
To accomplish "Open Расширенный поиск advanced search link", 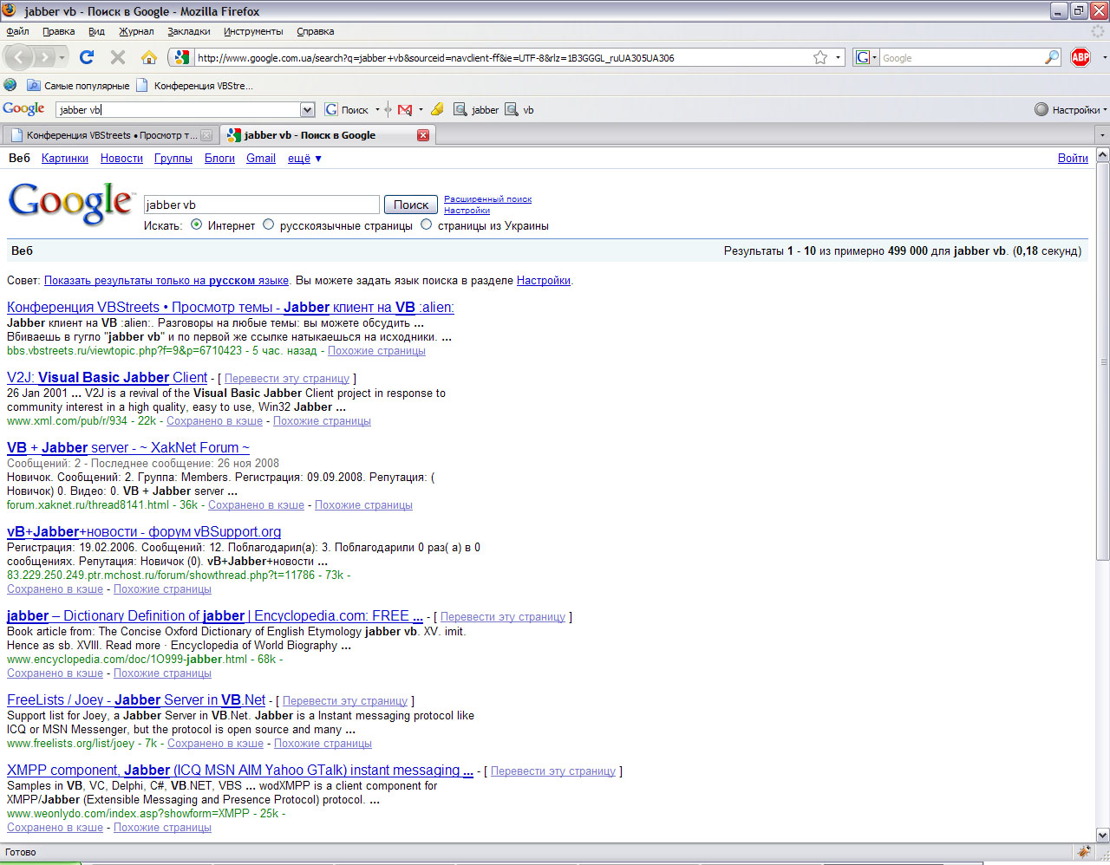I will coord(487,199).
